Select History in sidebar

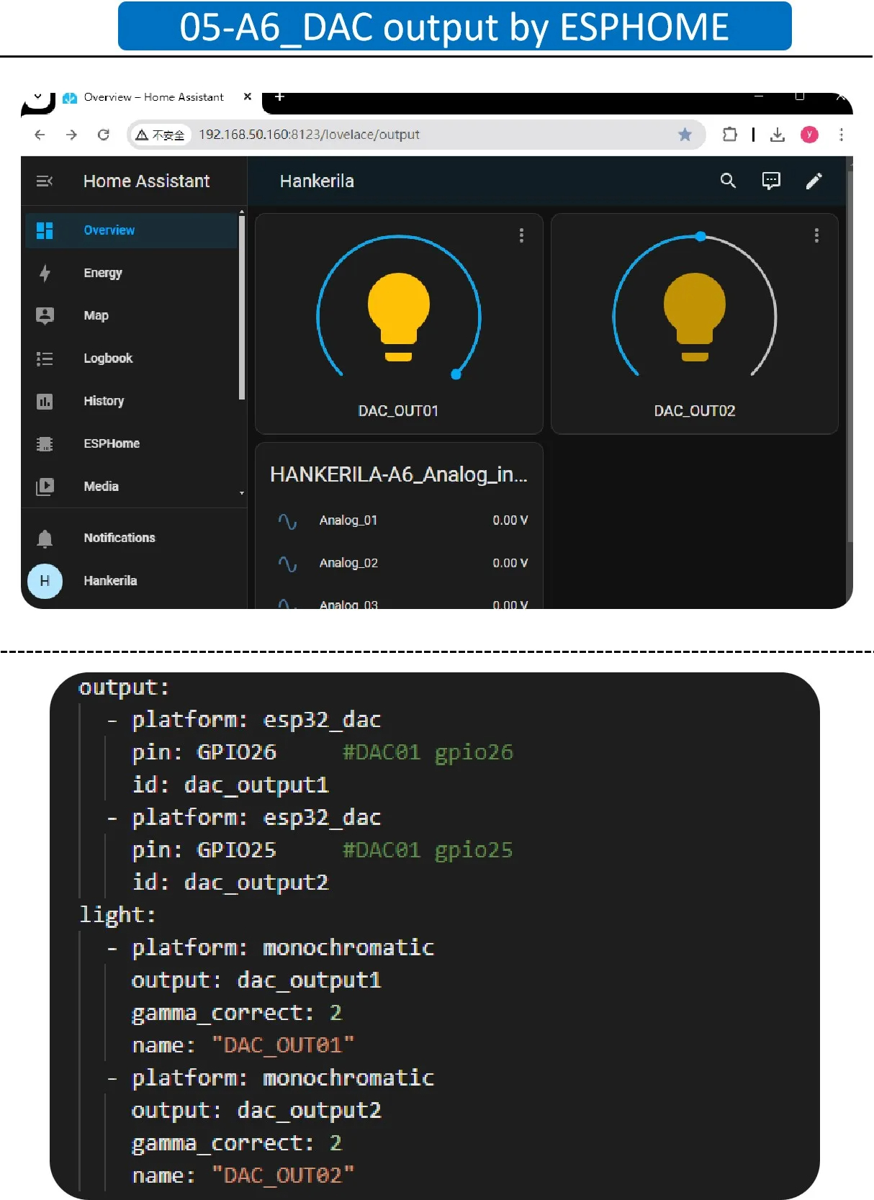[x=104, y=401]
